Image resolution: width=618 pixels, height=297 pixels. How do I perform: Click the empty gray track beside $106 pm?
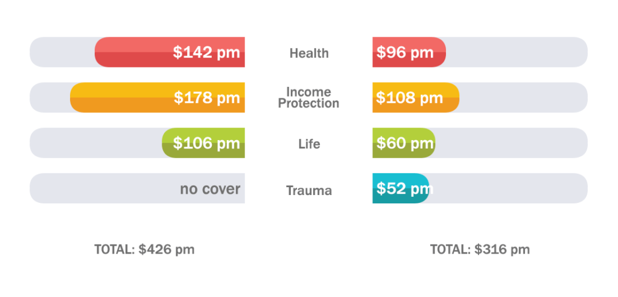pos(95,143)
